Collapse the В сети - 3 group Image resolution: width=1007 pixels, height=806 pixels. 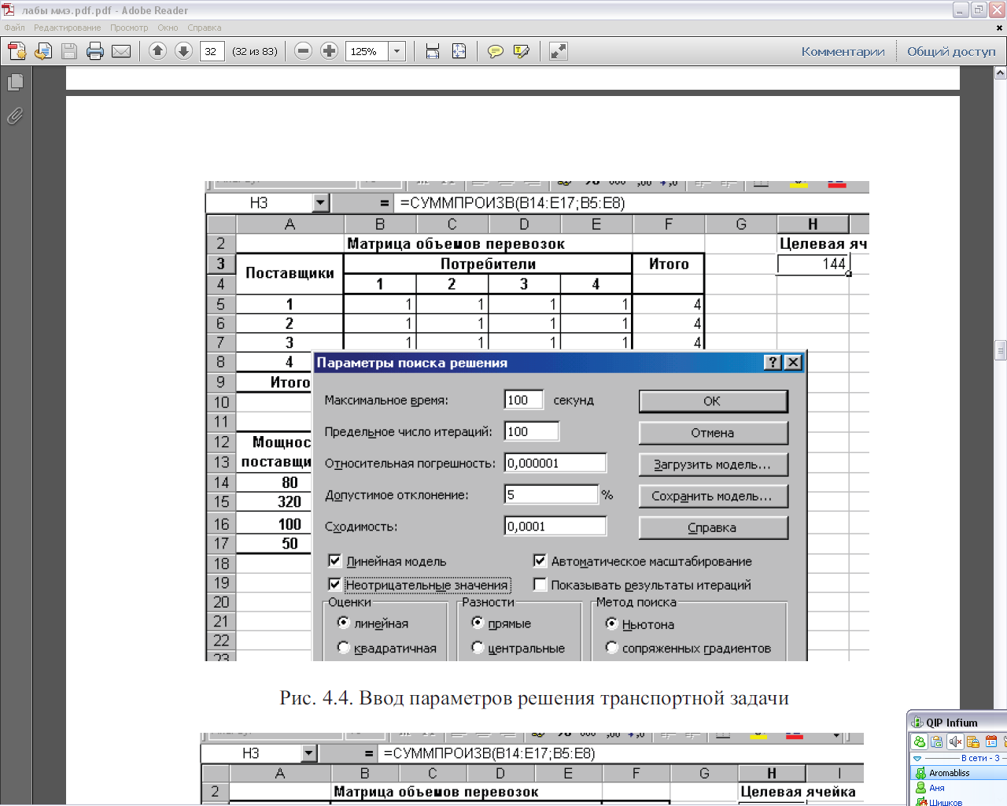pyautogui.click(x=917, y=758)
